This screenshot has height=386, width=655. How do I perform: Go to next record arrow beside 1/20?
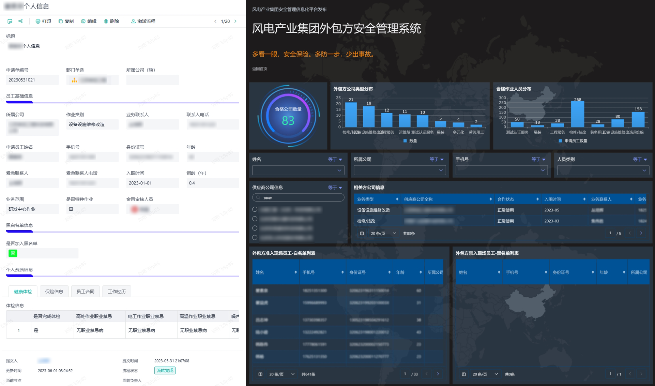click(235, 21)
